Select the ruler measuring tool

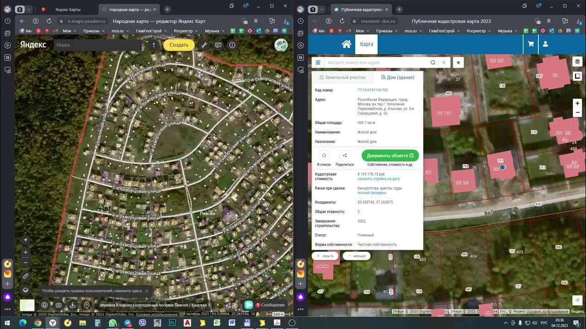[26, 276]
